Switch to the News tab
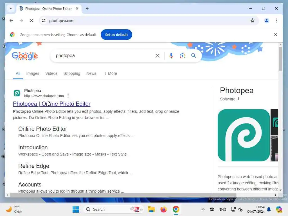Image resolution: width=288 pixels, height=216 pixels. [x=91, y=73]
